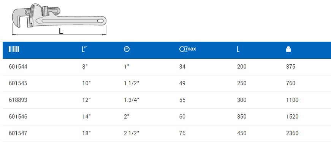This screenshot has height=142, width=331.
Task: Click the jaw capacity inch icon header
Action: coord(127,49)
